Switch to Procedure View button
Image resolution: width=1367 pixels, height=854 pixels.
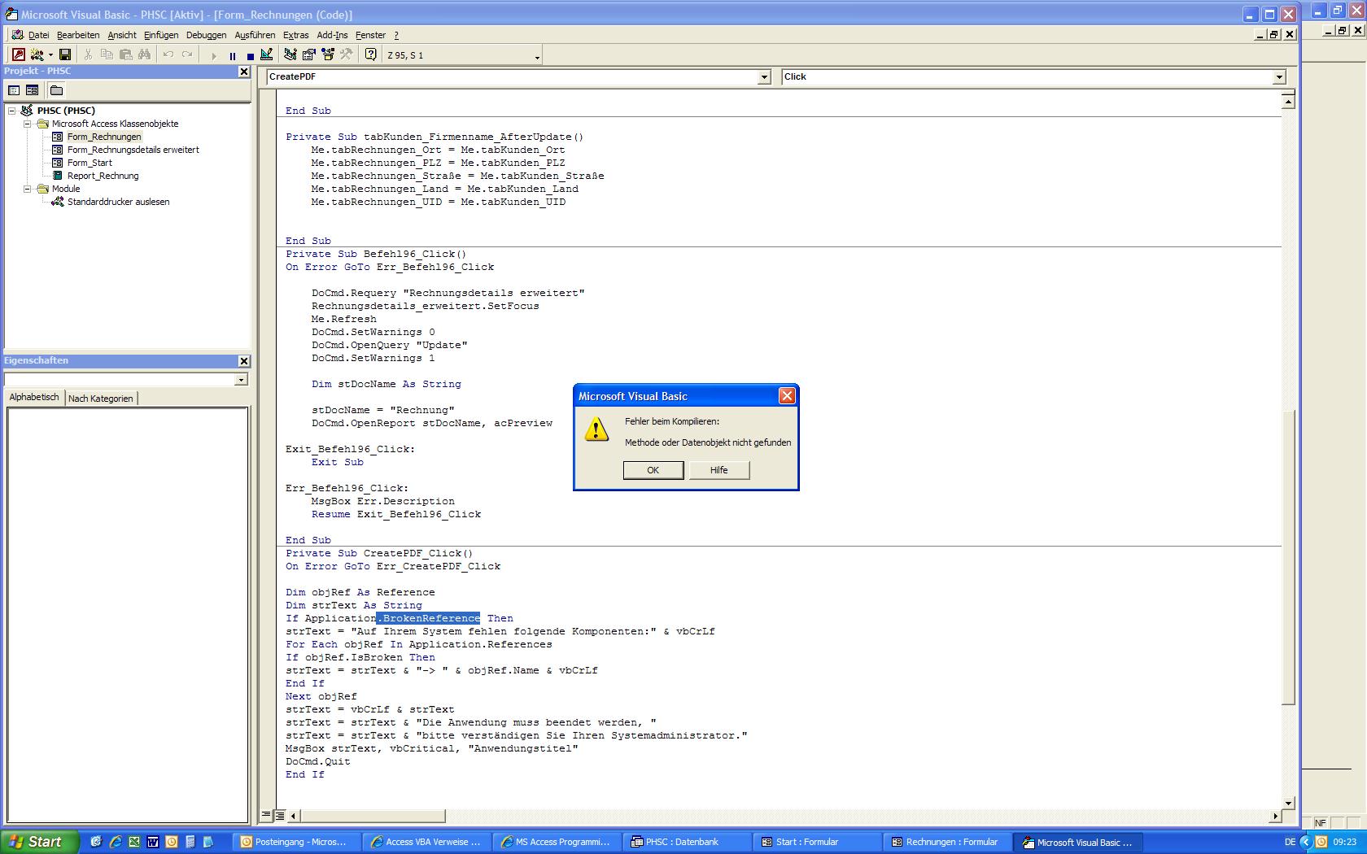tap(267, 815)
